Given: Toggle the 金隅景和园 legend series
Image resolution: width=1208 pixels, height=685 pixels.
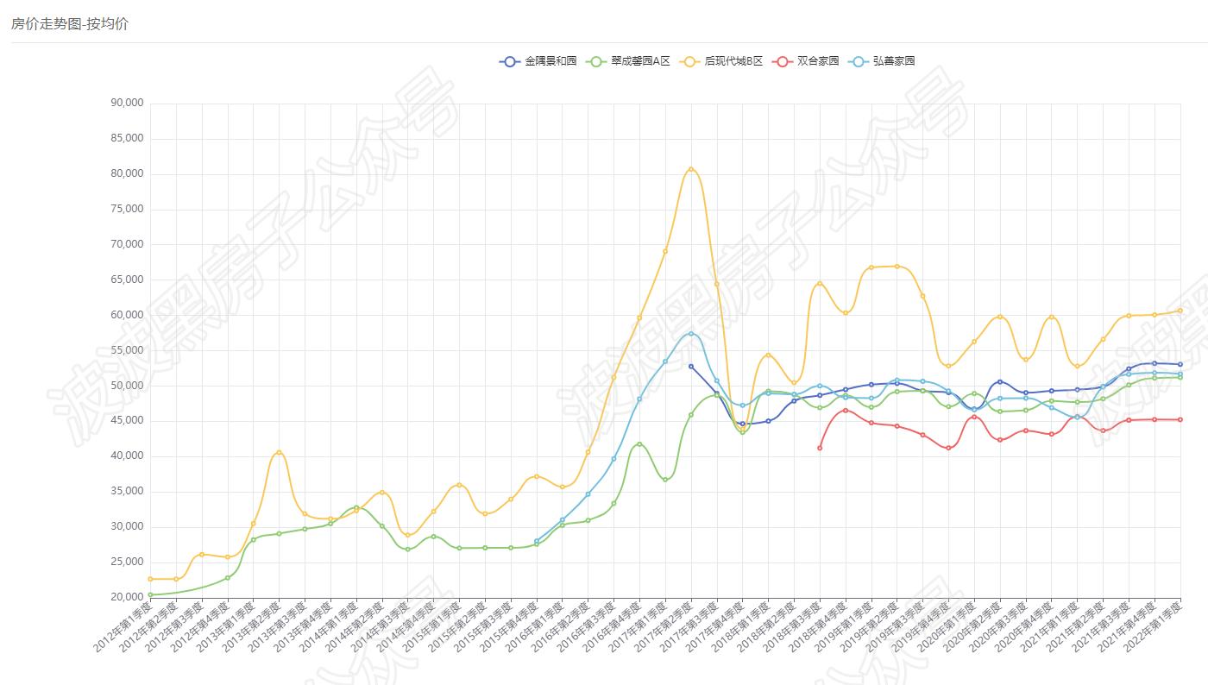Looking at the screenshot, I should click(538, 61).
